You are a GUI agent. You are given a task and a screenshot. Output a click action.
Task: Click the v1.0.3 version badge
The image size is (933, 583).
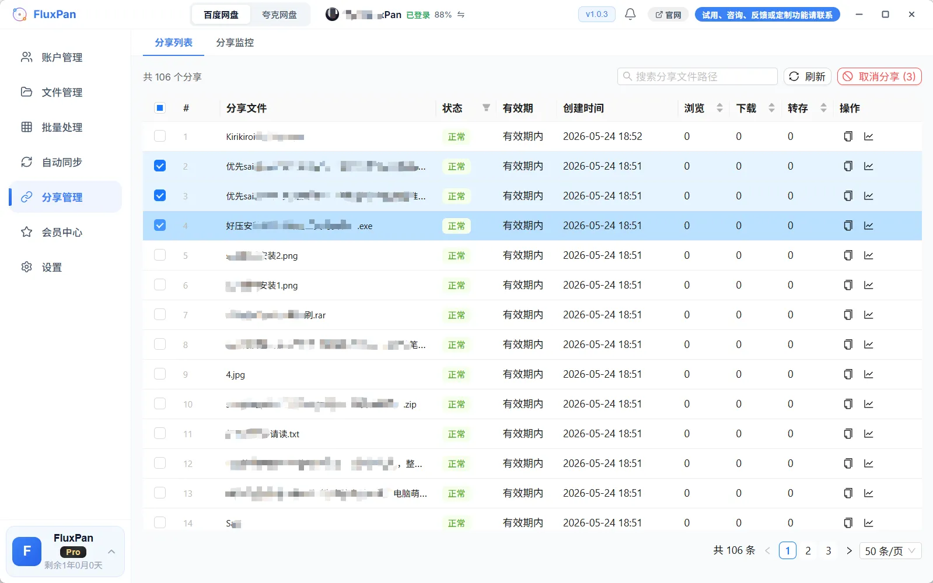tap(596, 14)
